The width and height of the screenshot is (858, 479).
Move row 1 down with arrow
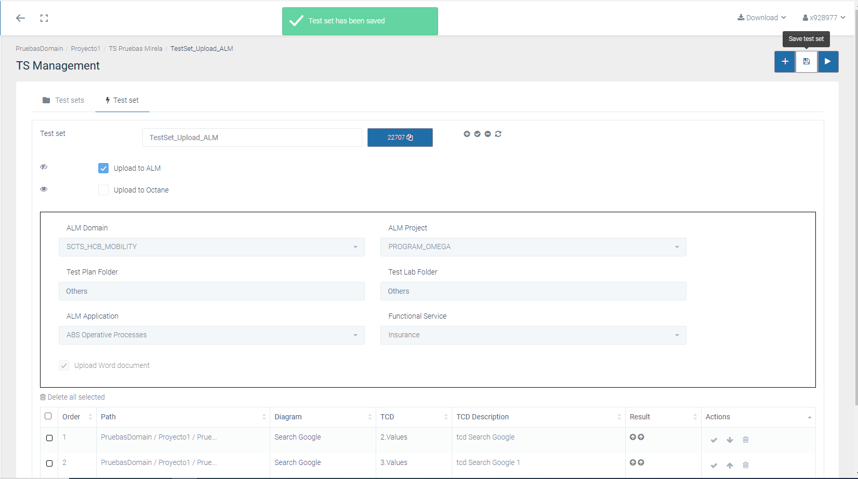tap(730, 440)
